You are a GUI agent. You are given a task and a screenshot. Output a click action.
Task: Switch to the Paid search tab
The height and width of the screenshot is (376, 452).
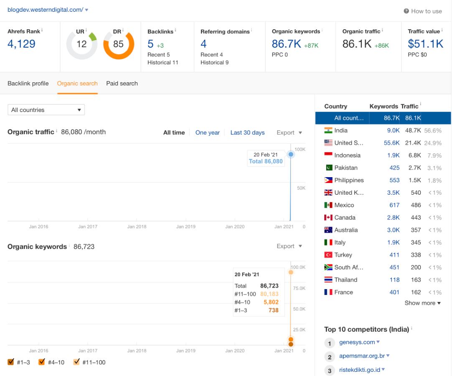[122, 84]
